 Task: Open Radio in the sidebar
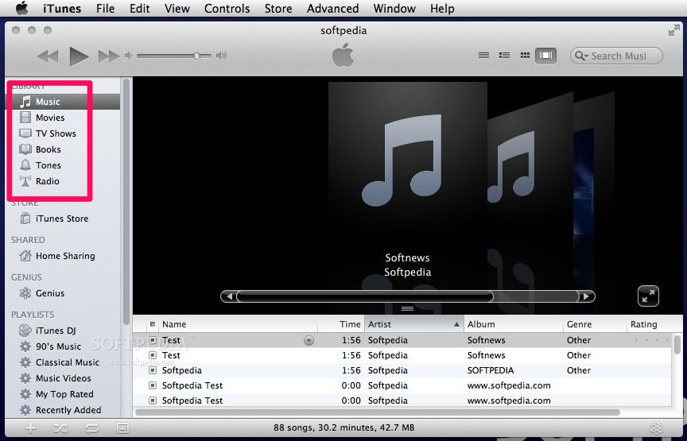tap(63, 181)
